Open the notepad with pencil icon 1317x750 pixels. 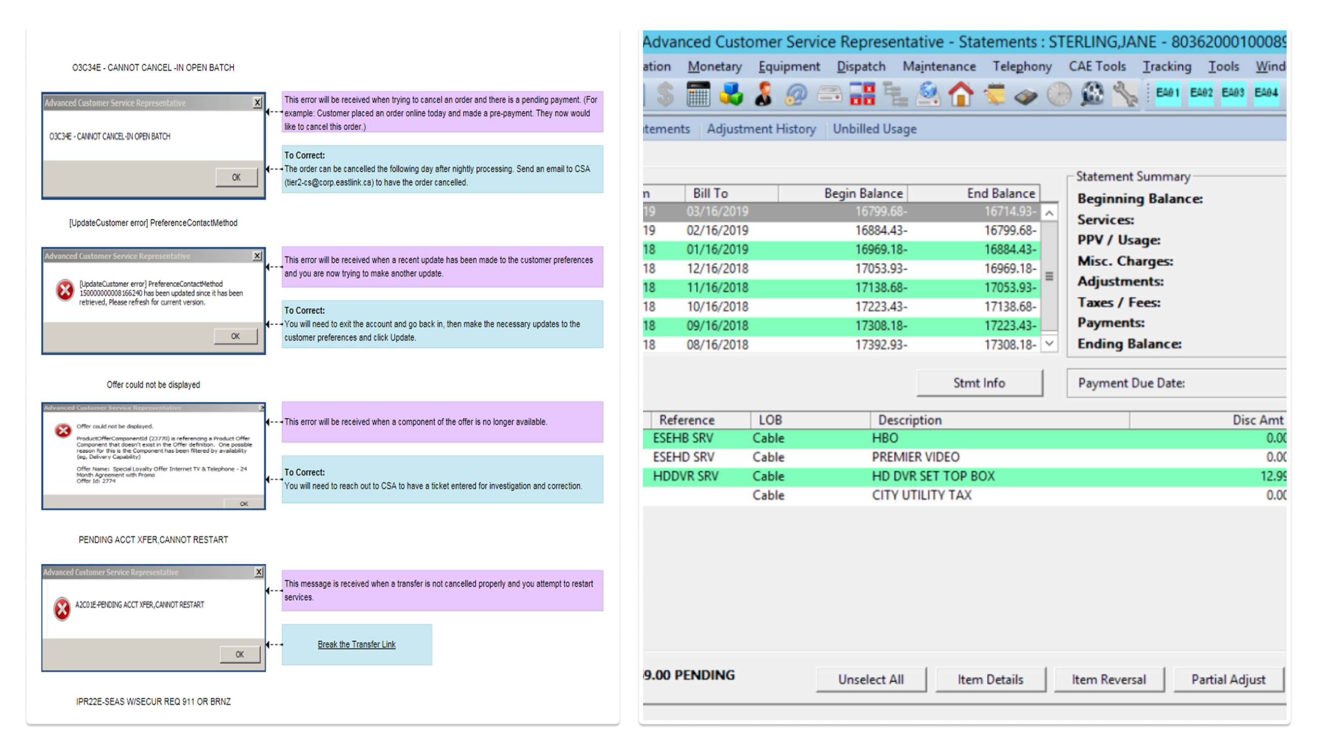tap(993, 94)
